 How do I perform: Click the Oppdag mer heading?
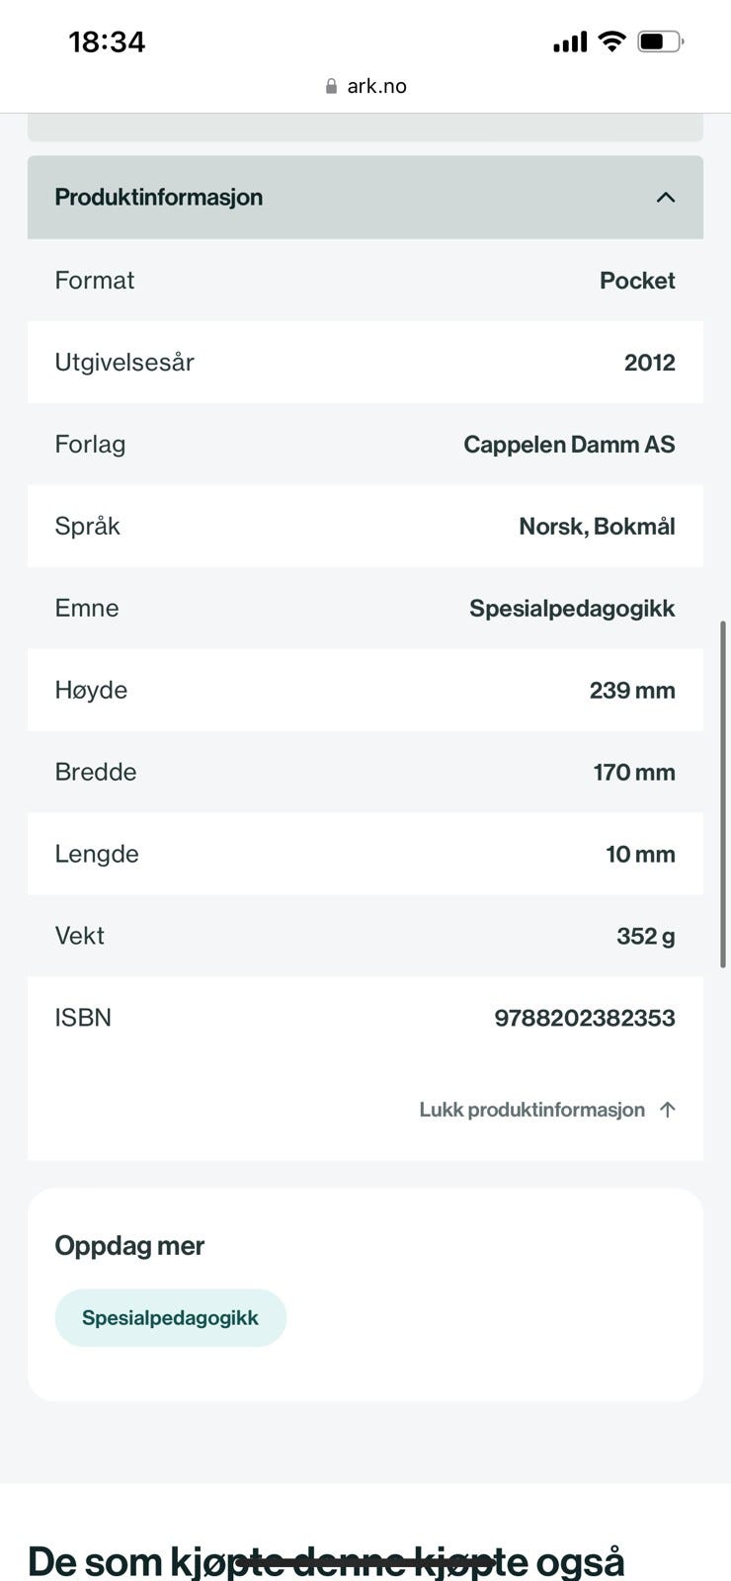129,1246
